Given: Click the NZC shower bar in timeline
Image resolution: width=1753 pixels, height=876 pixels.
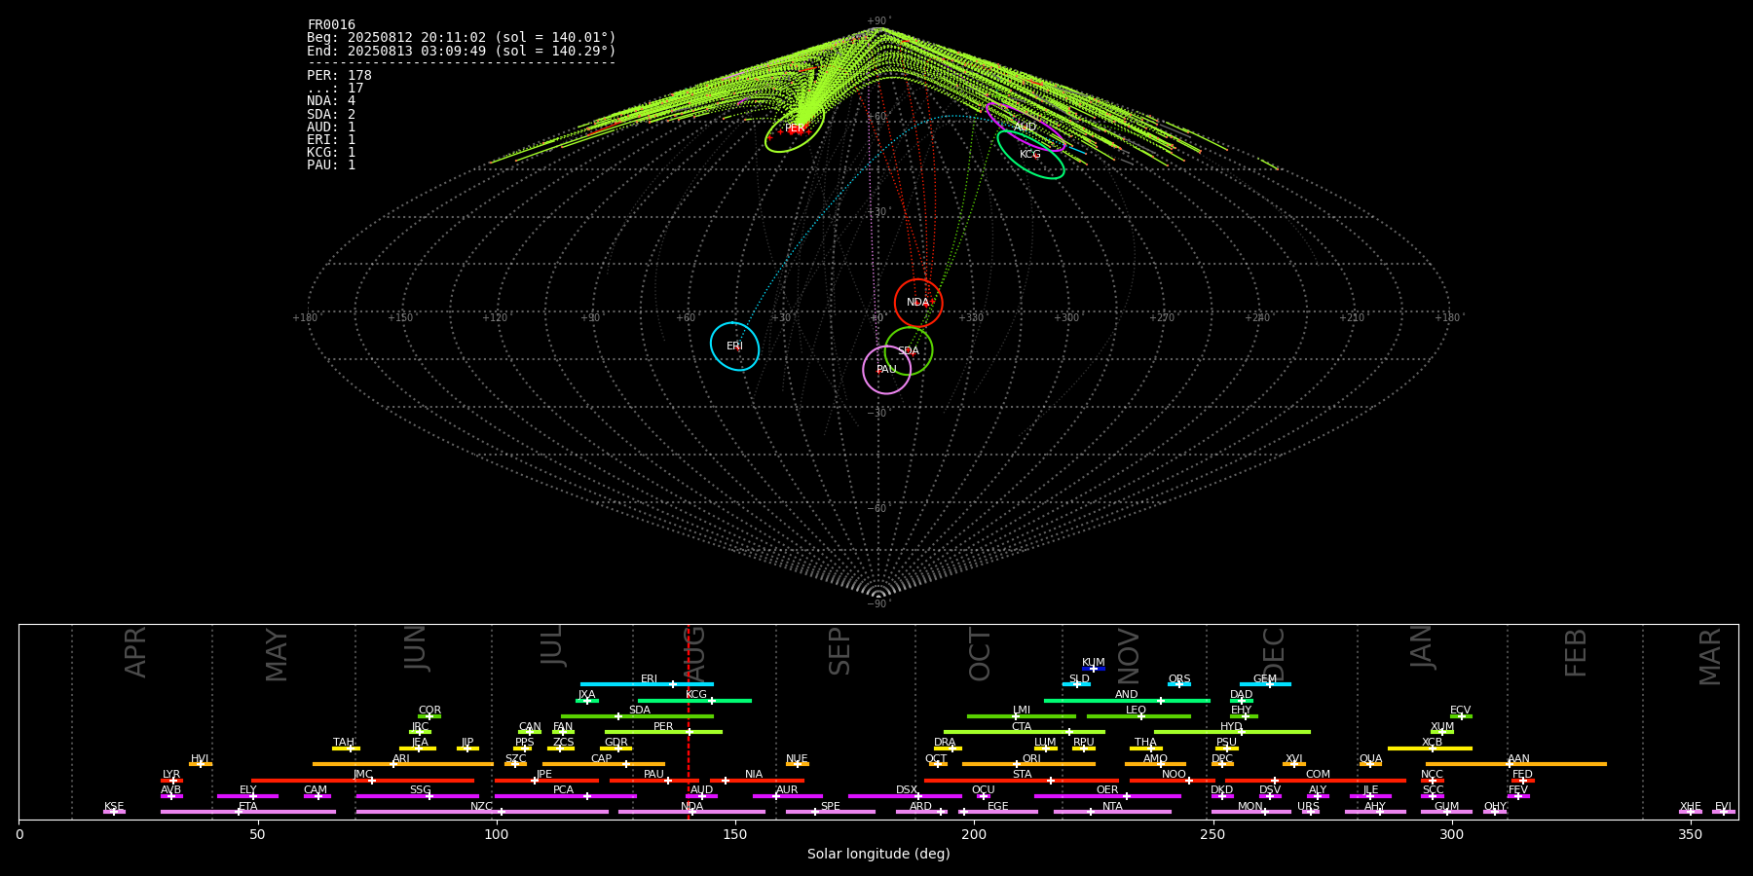Looking at the screenshot, I should coord(482,812).
